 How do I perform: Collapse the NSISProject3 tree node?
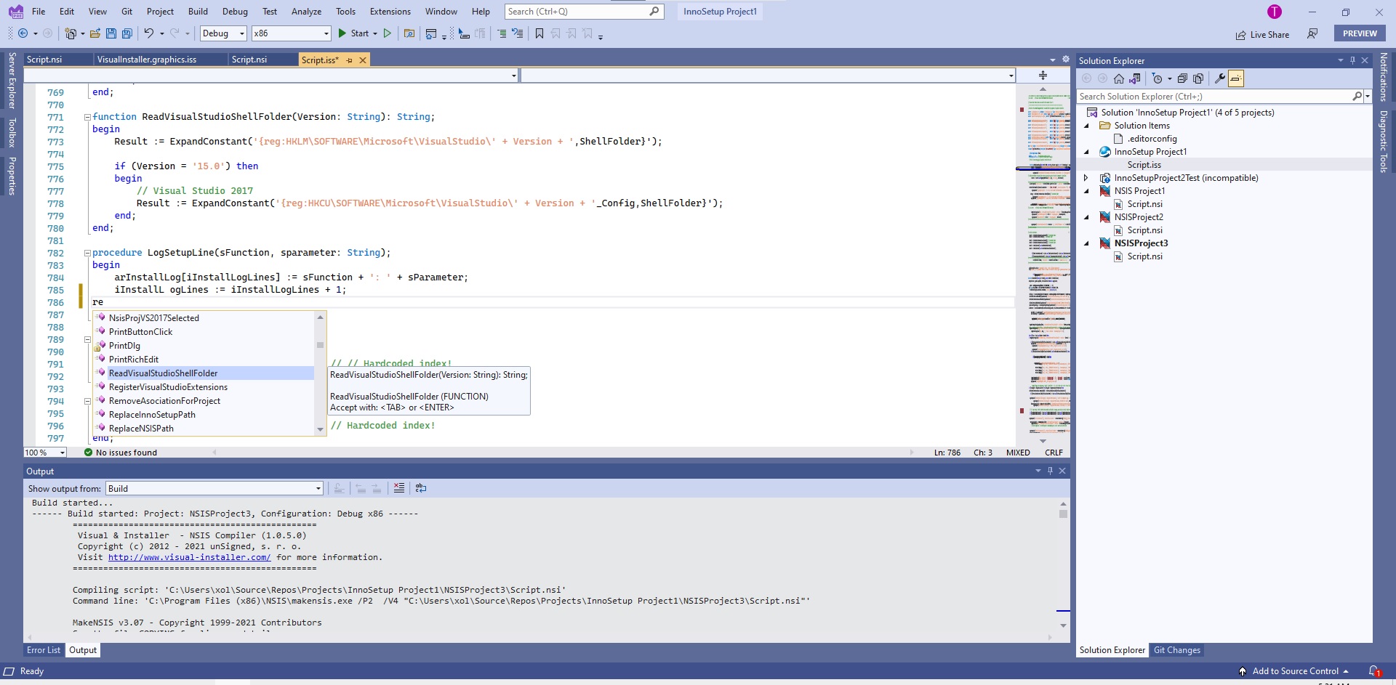click(x=1086, y=243)
